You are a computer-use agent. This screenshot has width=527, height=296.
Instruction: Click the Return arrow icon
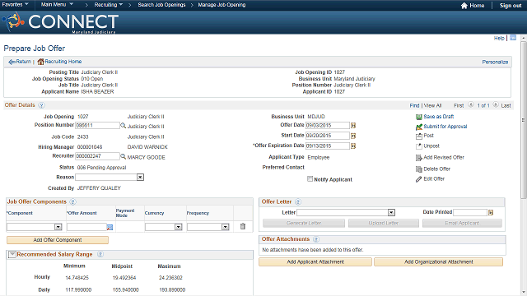pyautogui.click(x=12, y=62)
